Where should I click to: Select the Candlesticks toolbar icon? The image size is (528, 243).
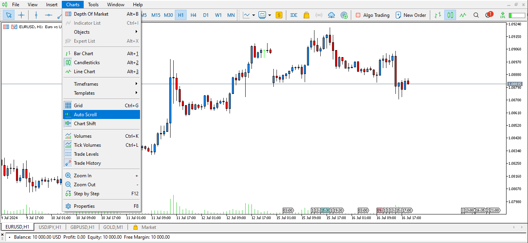click(x=450, y=15)
